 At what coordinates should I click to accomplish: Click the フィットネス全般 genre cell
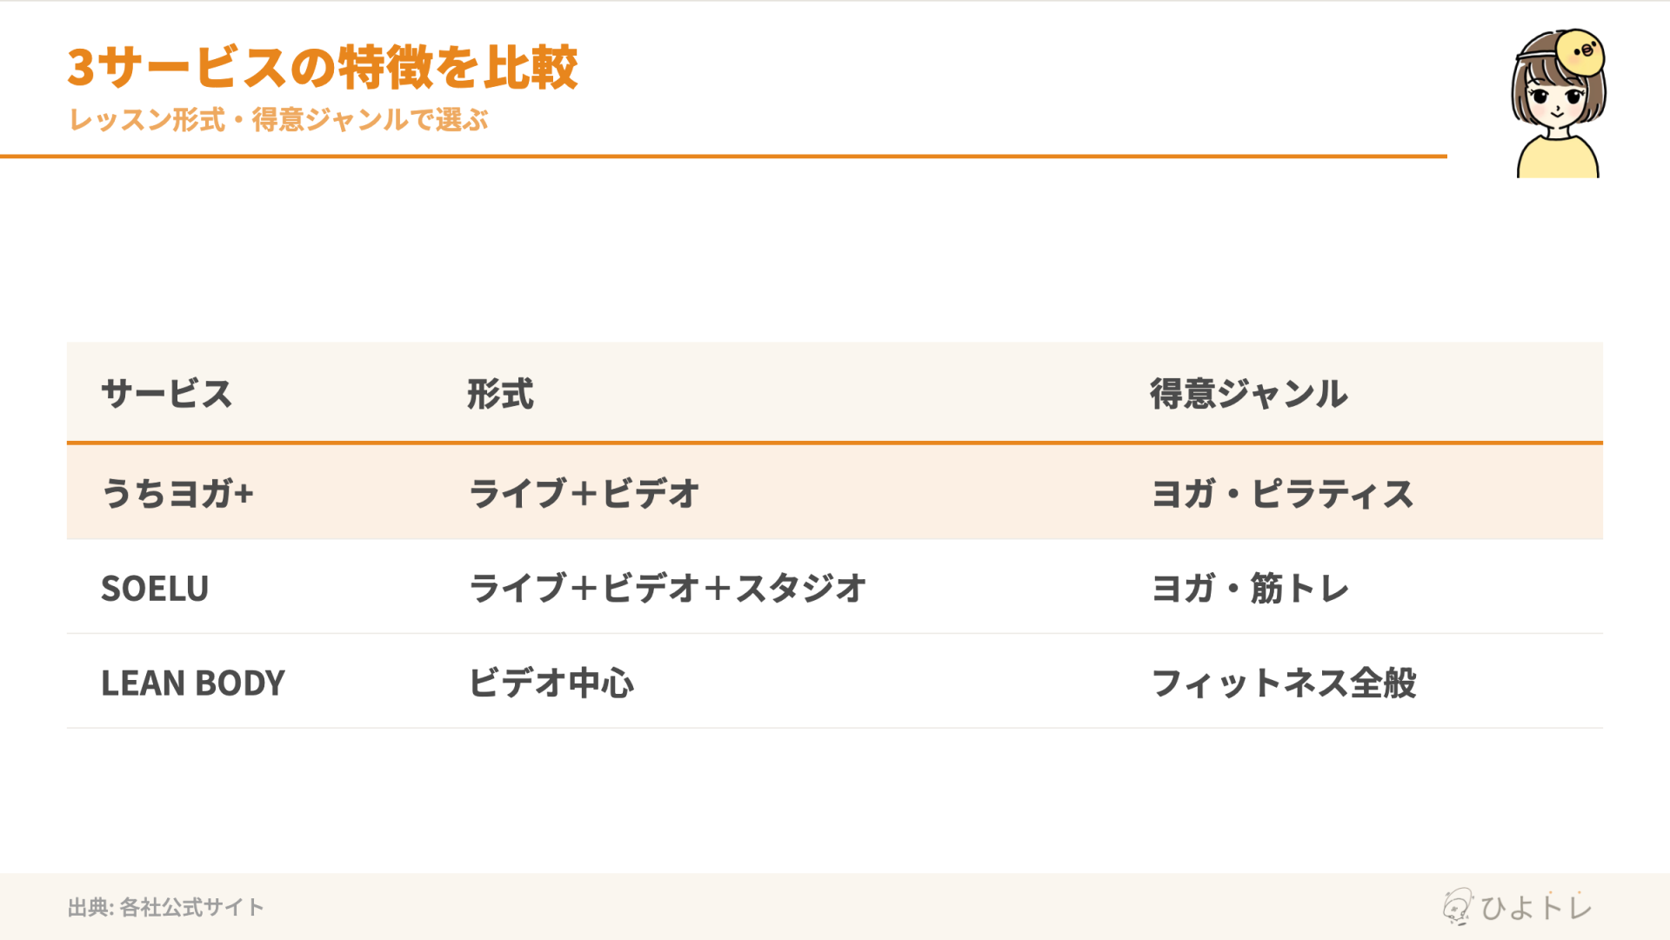click(x=1284, y=683)
